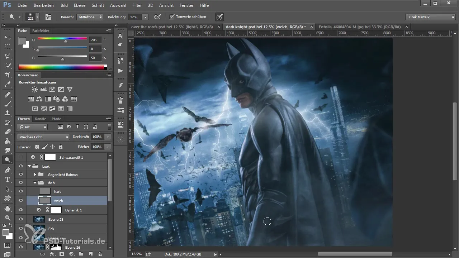Switch to over the roofs.psd document tab
Image resolution: width=459 pixels, height=258 pixels.
(x=172, y=27)
